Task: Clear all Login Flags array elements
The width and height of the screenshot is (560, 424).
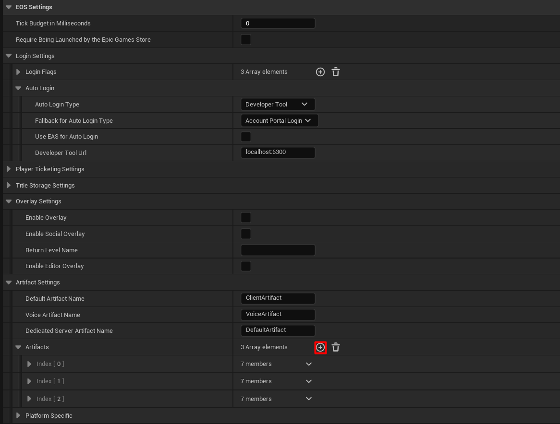Action: pos(336,72)
